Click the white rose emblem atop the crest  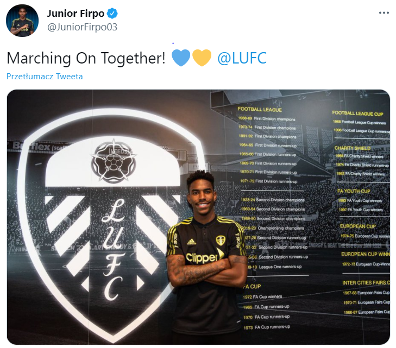tap(114, 160)
